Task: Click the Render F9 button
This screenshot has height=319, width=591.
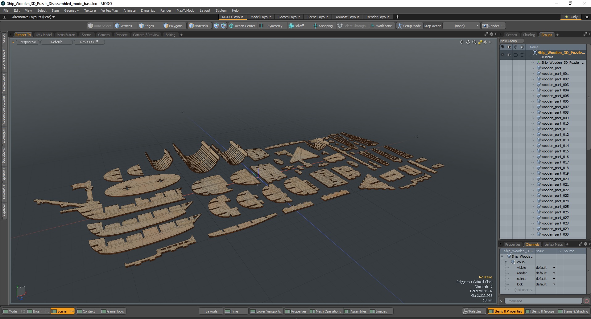Action: (x=494, y=26)
